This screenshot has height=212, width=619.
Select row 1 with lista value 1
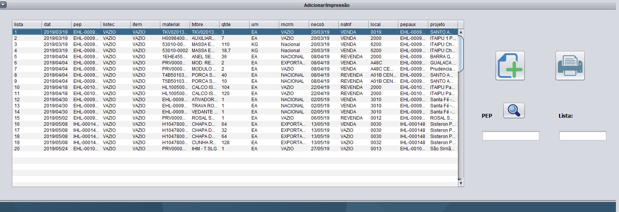[235, 32]
